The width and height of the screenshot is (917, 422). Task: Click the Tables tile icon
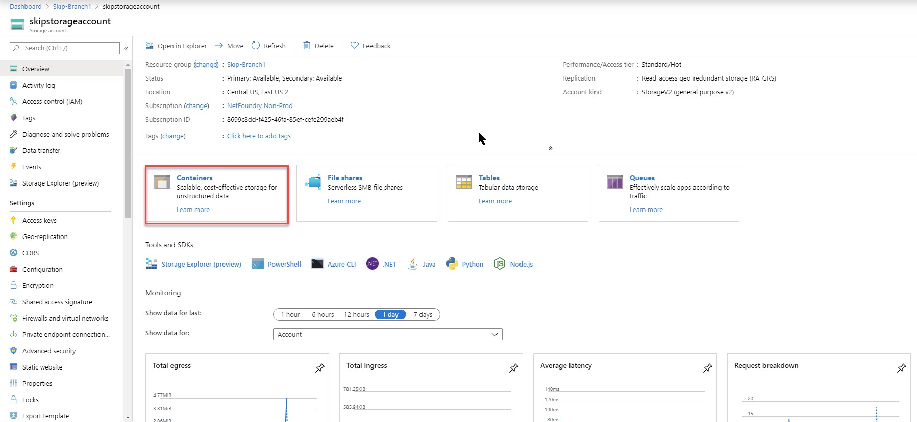(x=464, y=182)
